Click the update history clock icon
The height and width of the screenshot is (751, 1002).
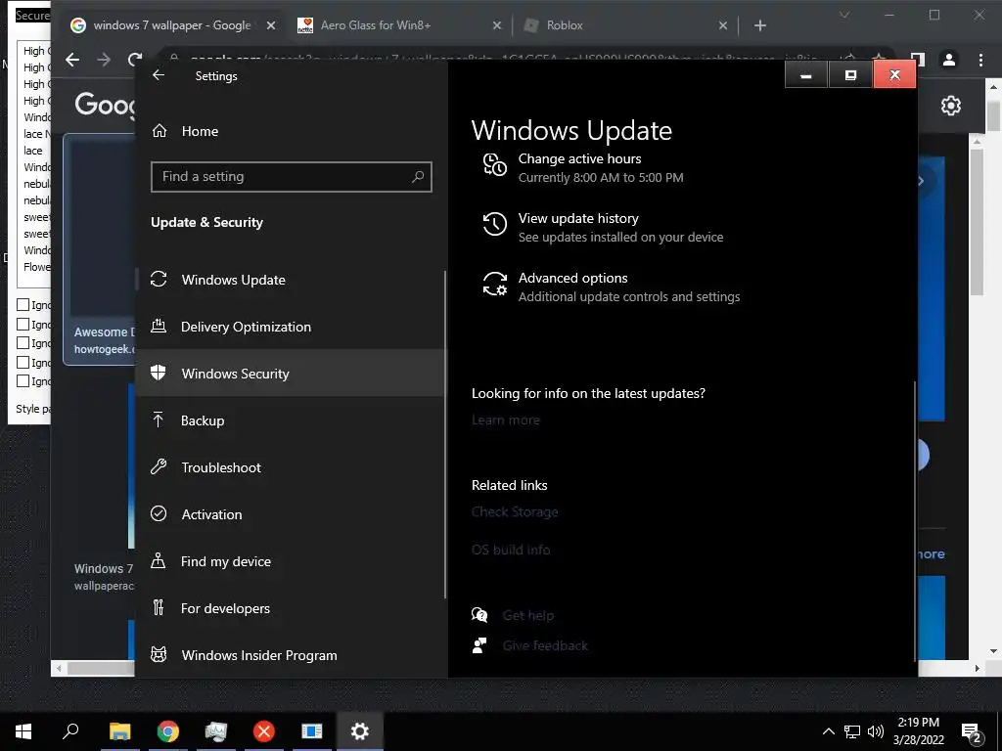494,224
